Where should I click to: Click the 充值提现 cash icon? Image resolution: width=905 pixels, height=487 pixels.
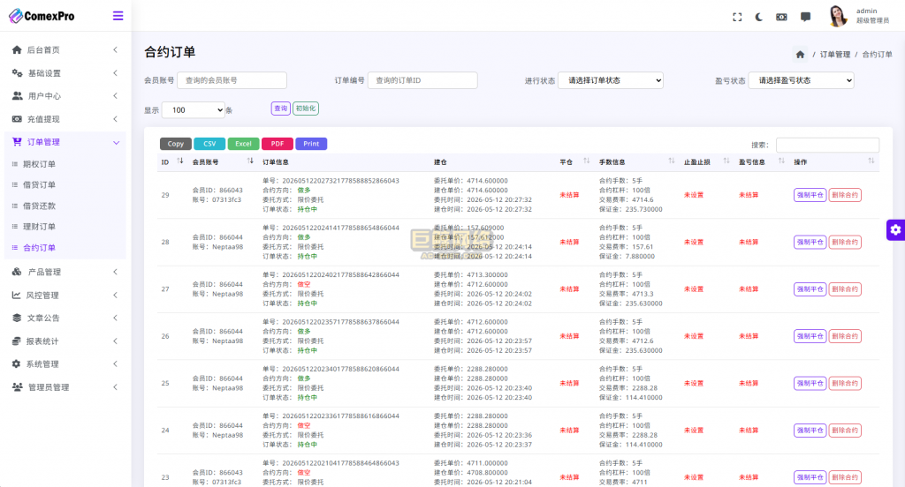click(x=17, y=119)
